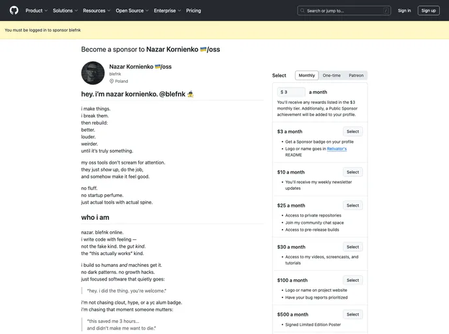Select the $10 a month tier
The width and height of the screenshot is (449, 334).
click(352, 172)
